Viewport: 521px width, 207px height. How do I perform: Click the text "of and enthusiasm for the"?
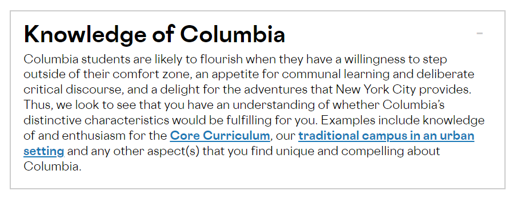(95, 136)
